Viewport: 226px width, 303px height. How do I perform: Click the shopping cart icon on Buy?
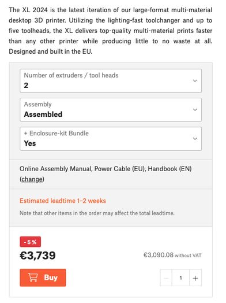click(33, 278)
